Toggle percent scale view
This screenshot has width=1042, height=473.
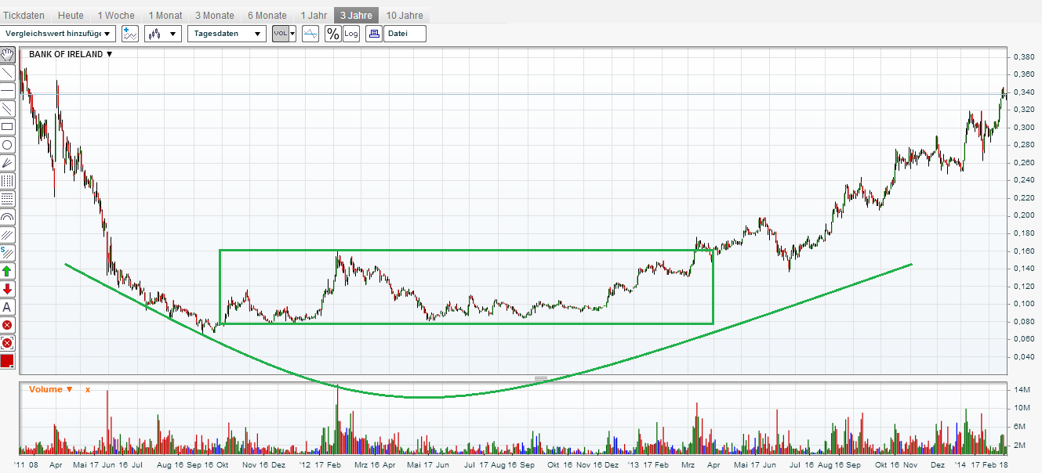pyautogui.click(x=333, y=34)
